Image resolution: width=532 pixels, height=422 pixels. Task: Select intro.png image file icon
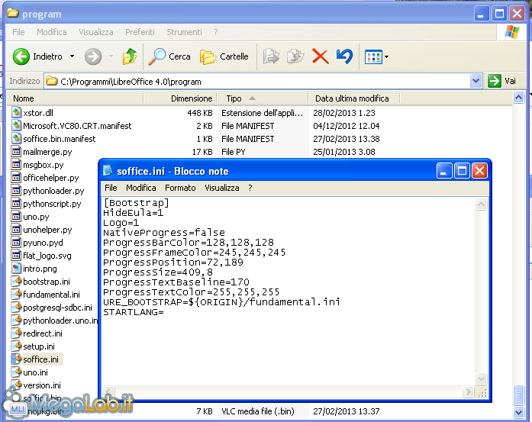pyautogui.click(x=16, y=269)
